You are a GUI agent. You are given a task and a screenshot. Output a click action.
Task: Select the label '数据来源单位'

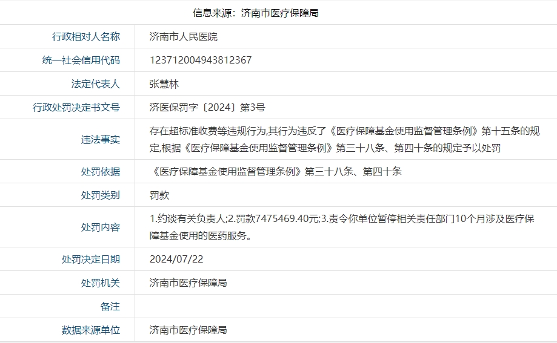coord(91,330)
